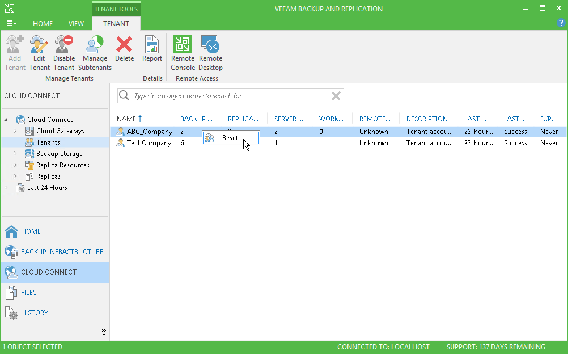Expand the Replica Resources node
Viewport: 568px width, 354px height.
click(15, 165)
